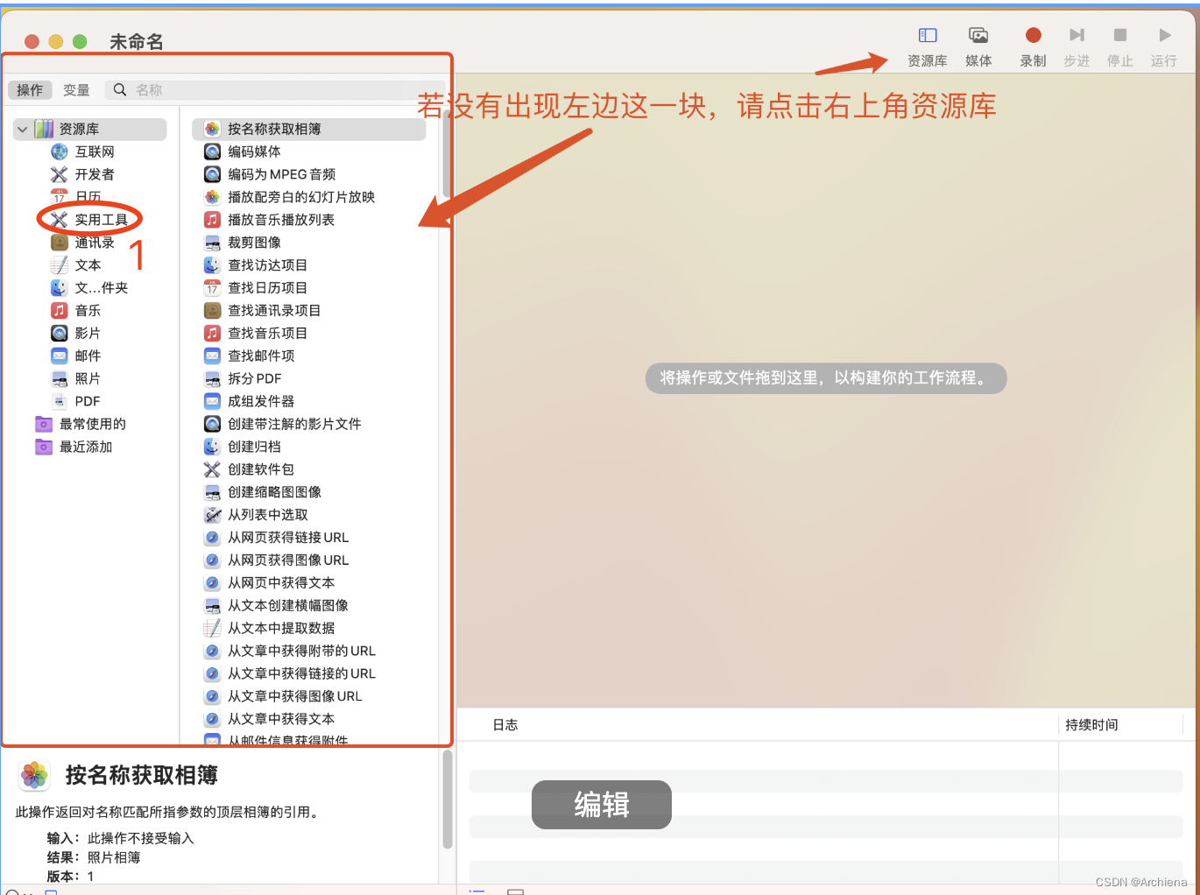
Task: Switch to the 操作 tab
Action: point(30,90)
